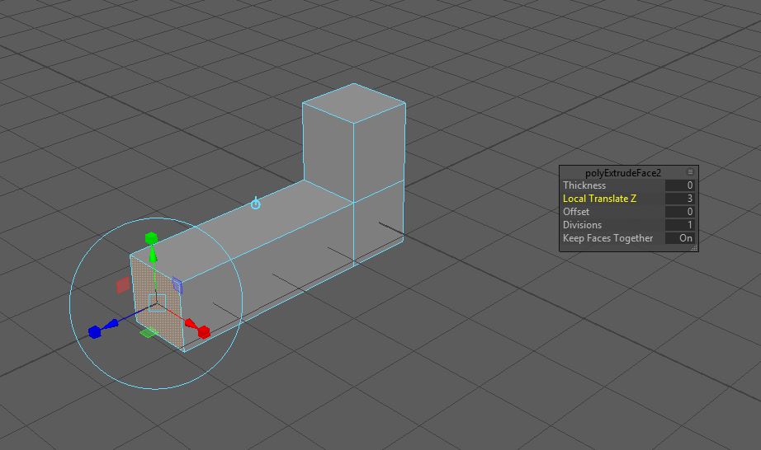Click the blue Z-axis scale cube handle
The height and width of the screenshot is (450, 761).
[x=95, y=332]
